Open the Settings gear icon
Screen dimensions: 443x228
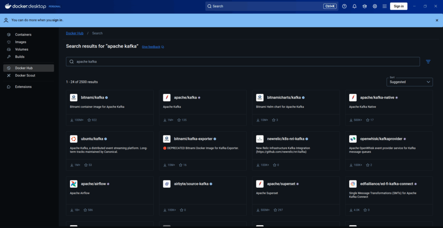(x=375, y=6)
